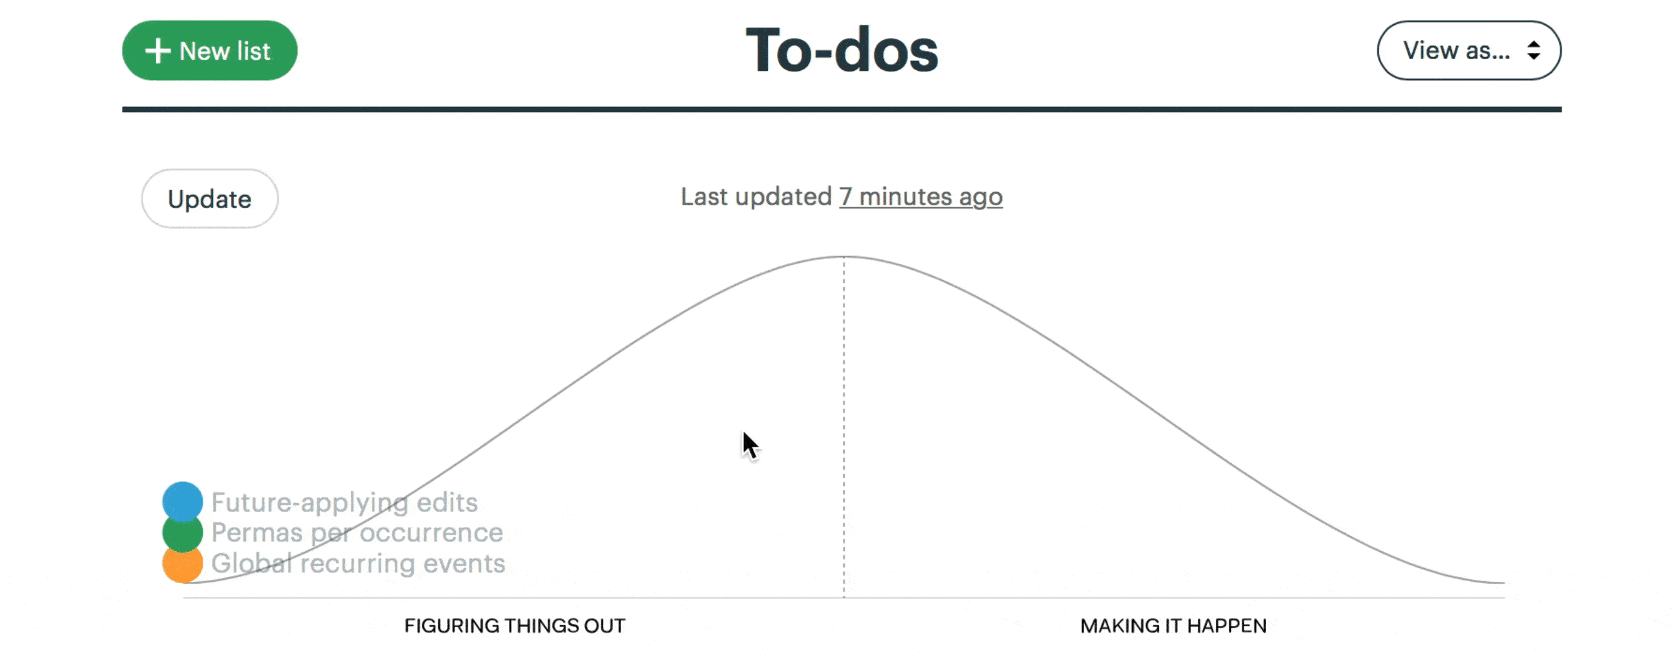Click the dashed vertical line at curve center

pos(843,433)
